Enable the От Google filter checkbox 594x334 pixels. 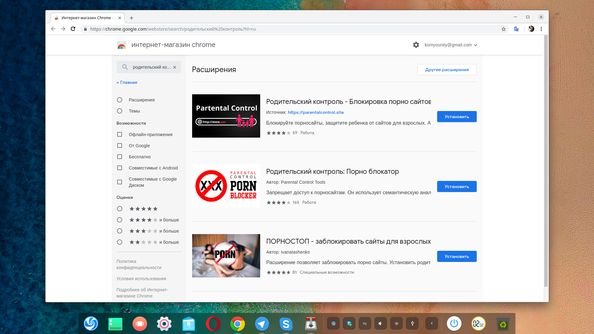[x=120, y=146]
